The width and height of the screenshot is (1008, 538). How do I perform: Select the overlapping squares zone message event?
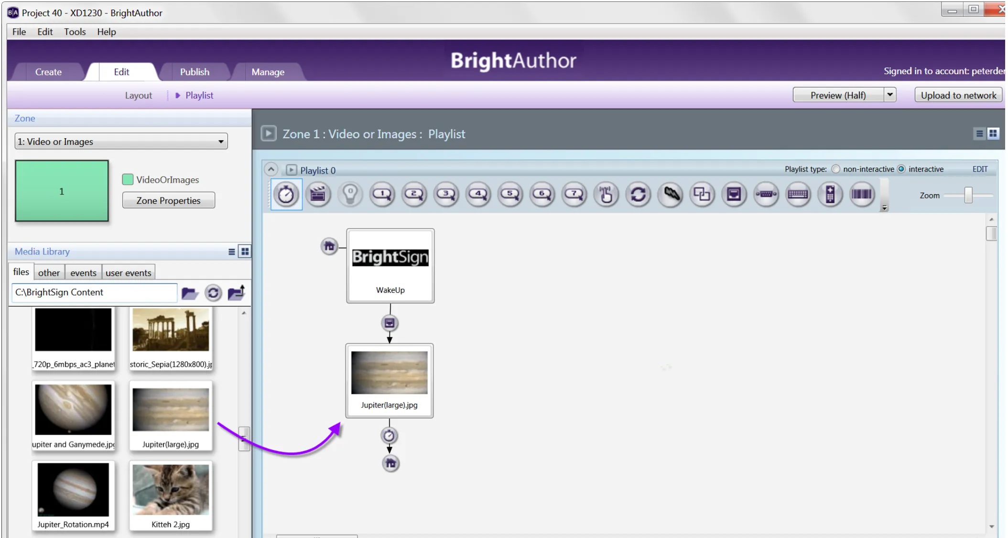[702, 195]
